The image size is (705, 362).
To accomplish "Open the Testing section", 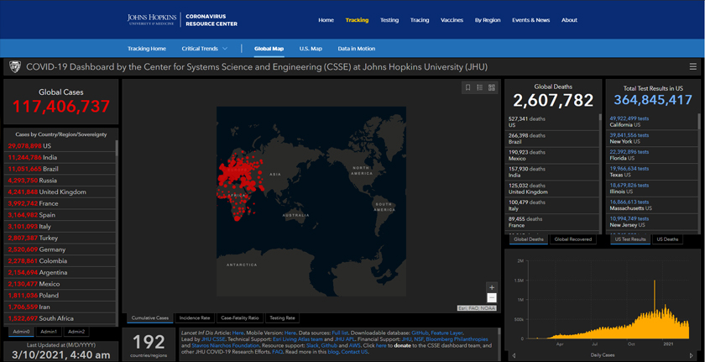I will (389, 20).
